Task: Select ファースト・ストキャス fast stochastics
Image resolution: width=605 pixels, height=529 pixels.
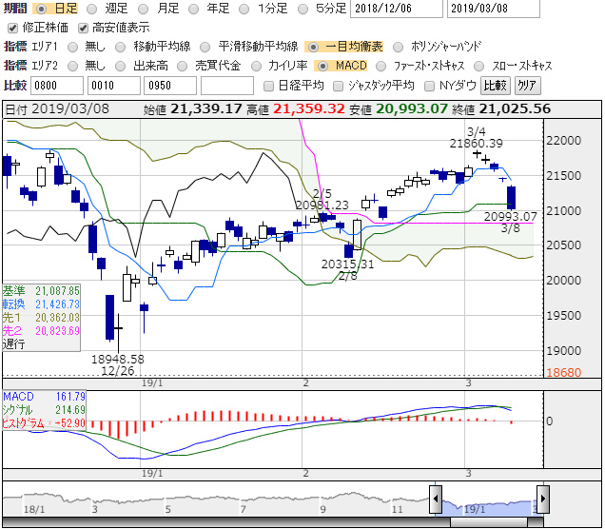Action: click(x=381, y=66)
